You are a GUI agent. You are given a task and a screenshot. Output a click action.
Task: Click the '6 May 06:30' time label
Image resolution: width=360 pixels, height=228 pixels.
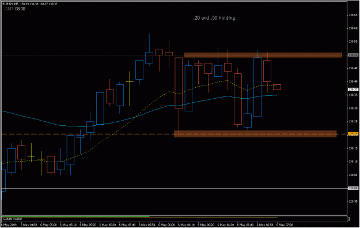click(225, 225)
